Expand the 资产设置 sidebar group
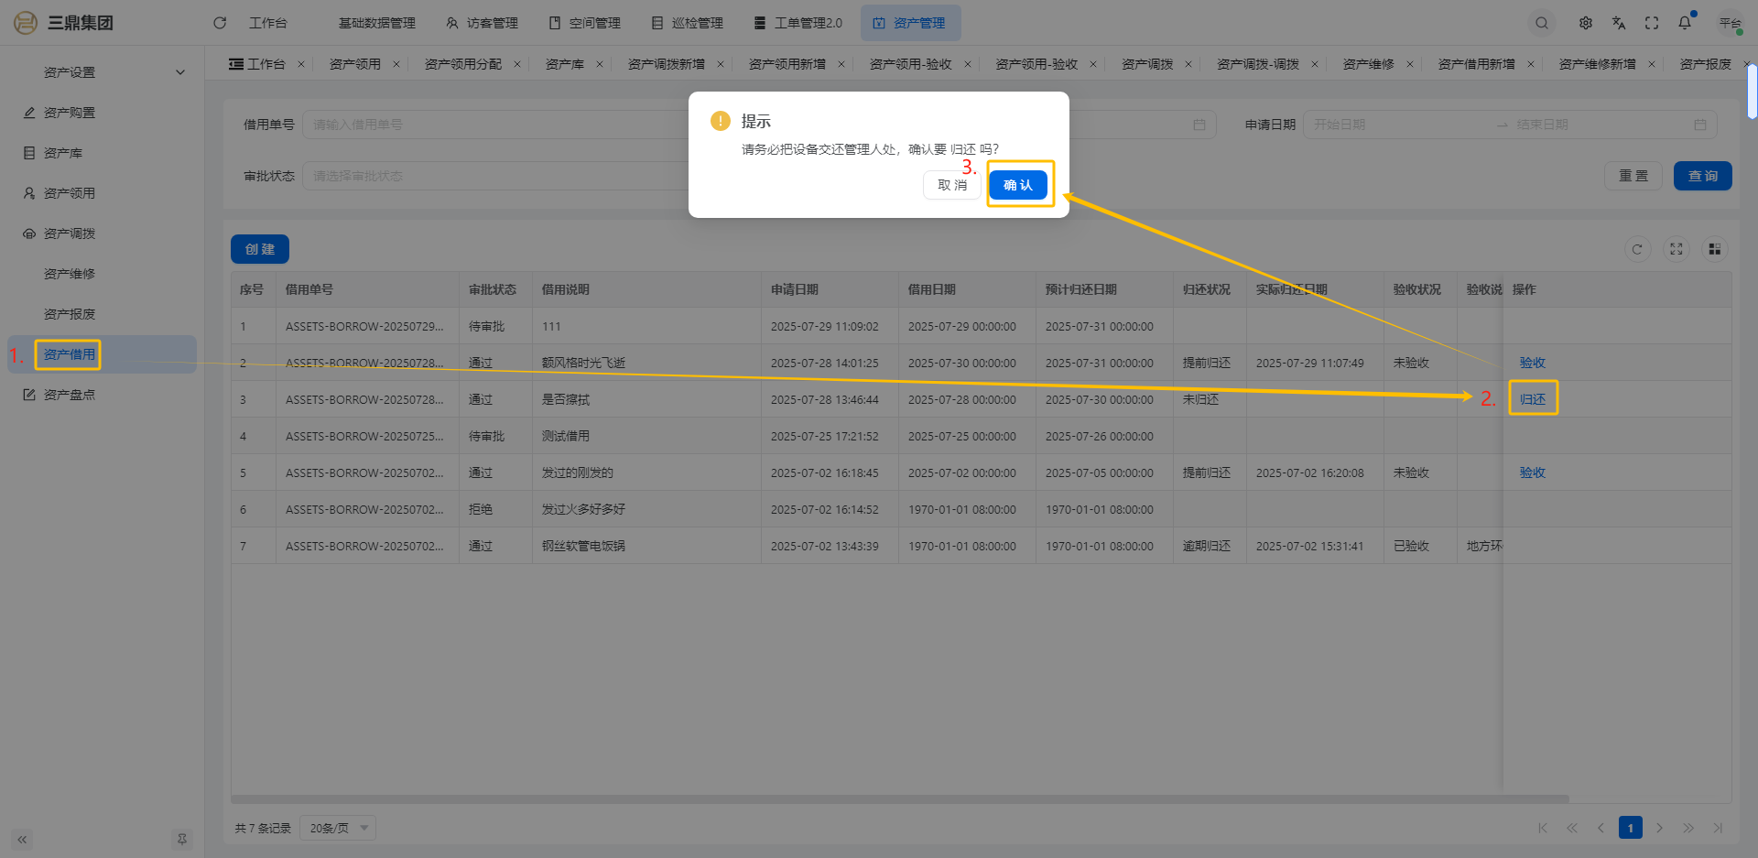 [x=110, y=72]
